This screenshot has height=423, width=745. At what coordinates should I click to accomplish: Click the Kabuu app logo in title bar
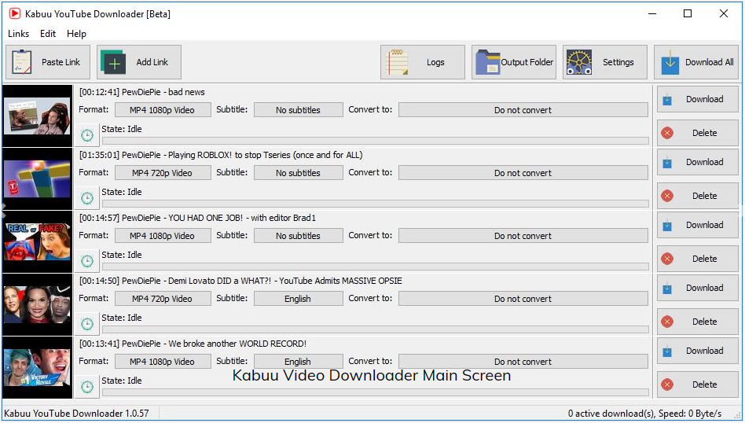pos(15,14)
